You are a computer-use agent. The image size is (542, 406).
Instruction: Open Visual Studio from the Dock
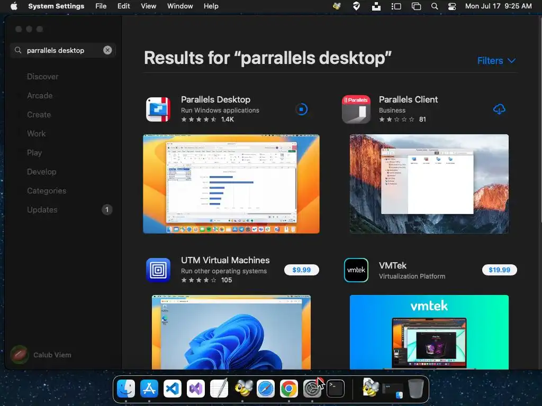point(196,389)
